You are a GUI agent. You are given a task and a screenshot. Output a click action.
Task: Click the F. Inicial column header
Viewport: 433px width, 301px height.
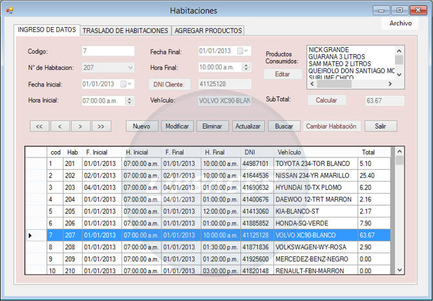point(102,152)
